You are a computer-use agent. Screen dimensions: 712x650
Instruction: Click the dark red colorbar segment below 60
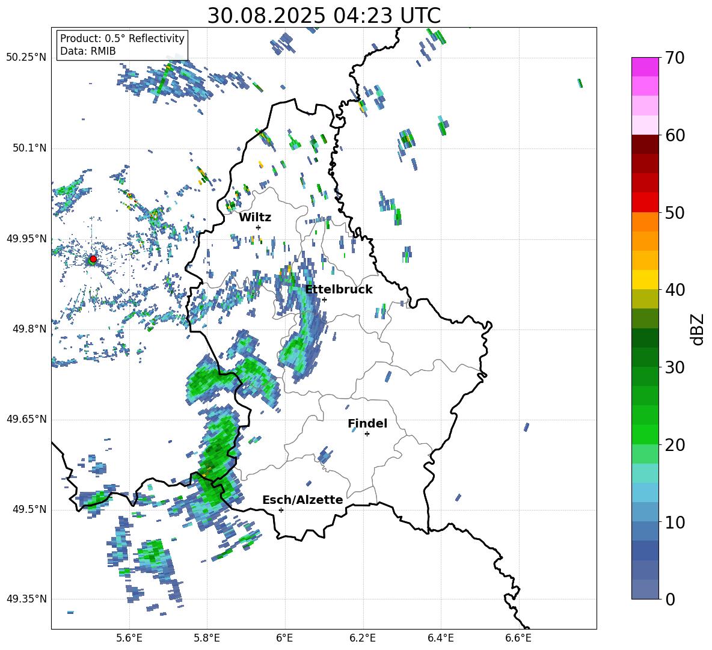[645, 144]
